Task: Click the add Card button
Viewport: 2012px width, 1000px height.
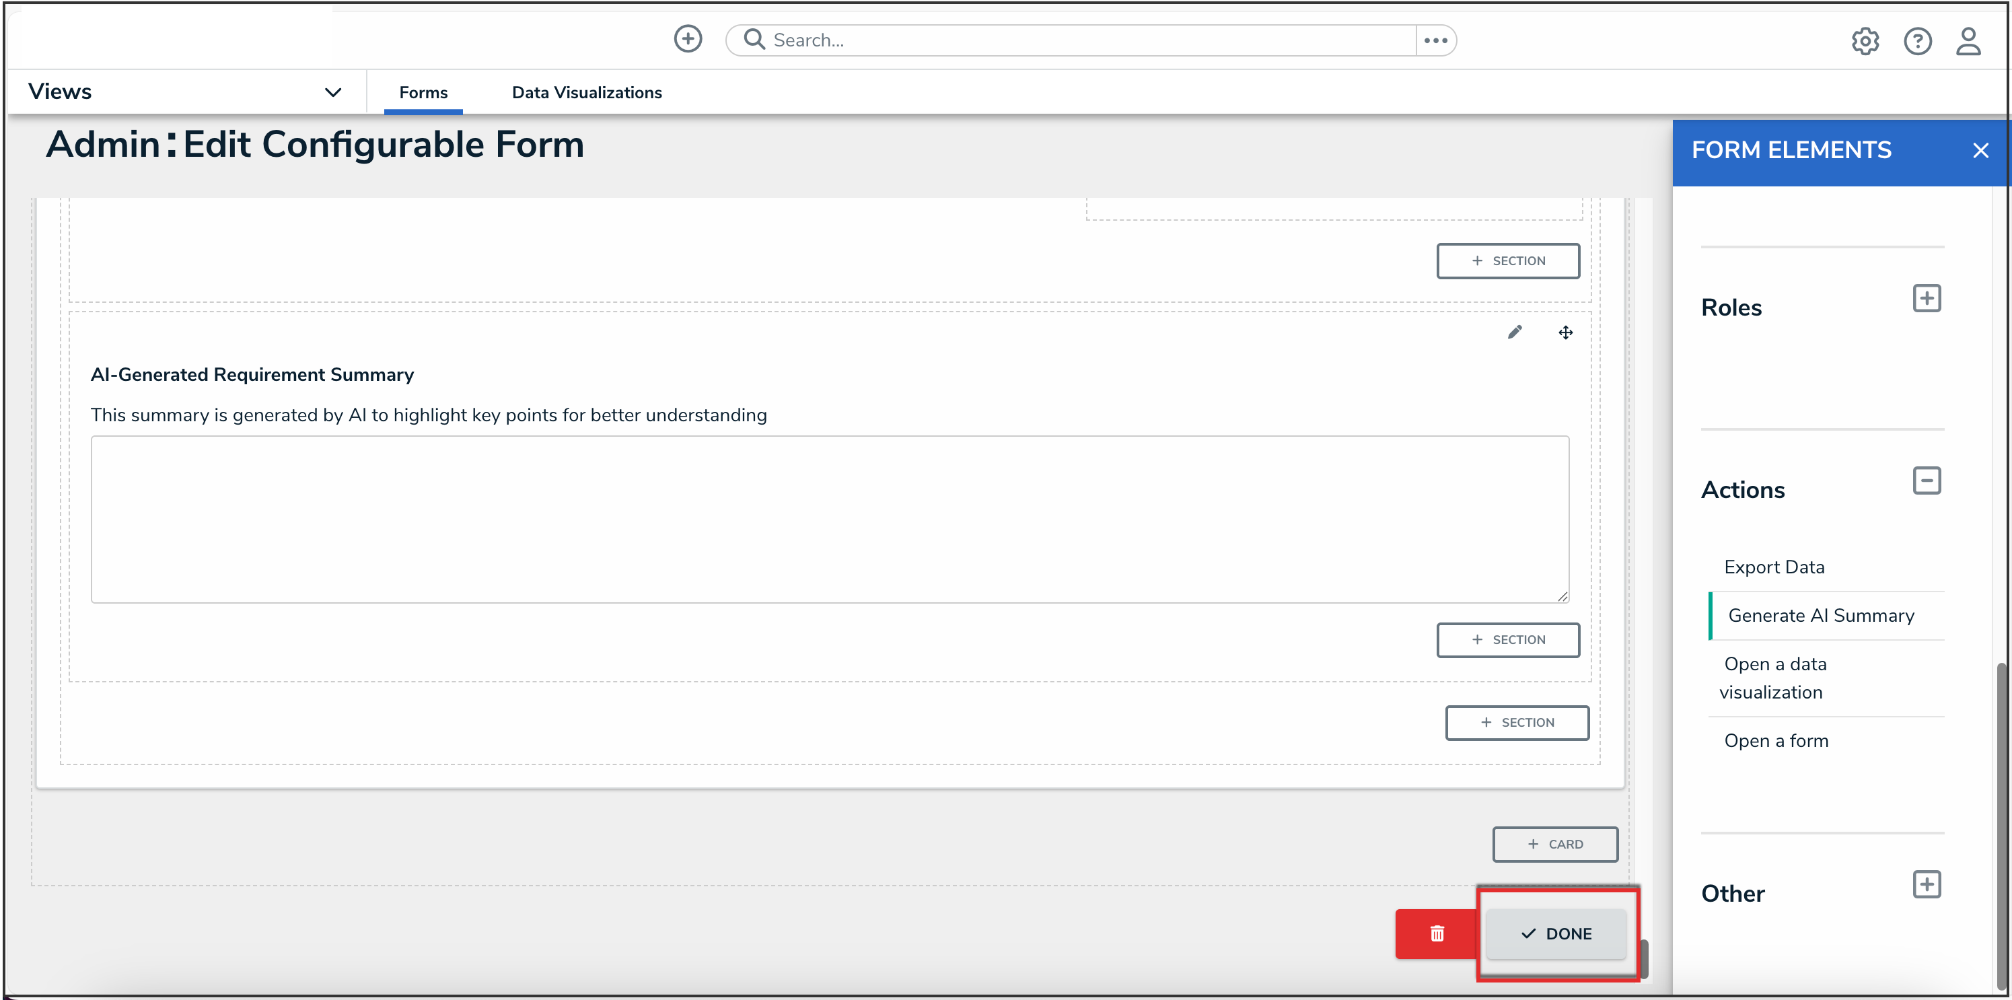Action: tap(1554, 844)
